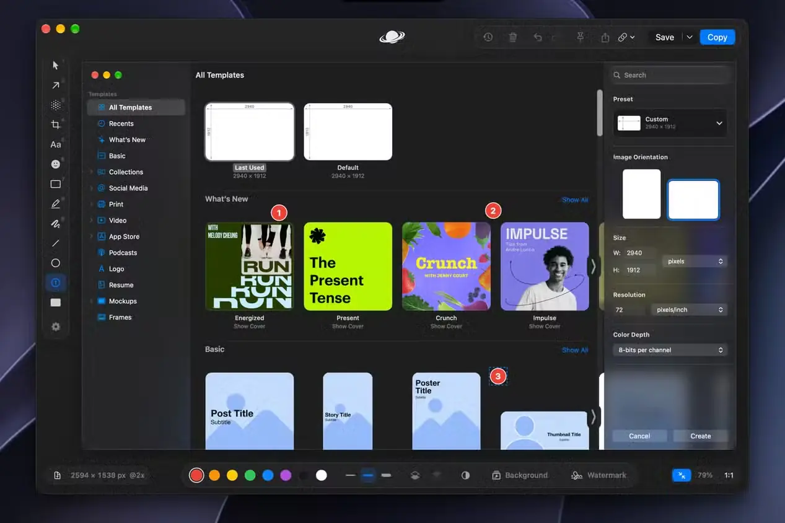Select the outlined Rectangle shape tool
Screen dimensions: 785x523
click(x=56, y=184)
